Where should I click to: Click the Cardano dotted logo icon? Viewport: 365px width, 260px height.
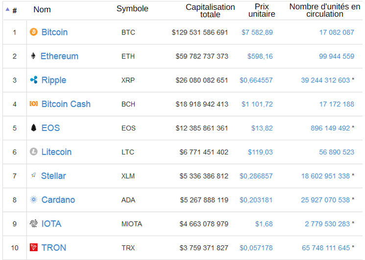coord(33,200)
